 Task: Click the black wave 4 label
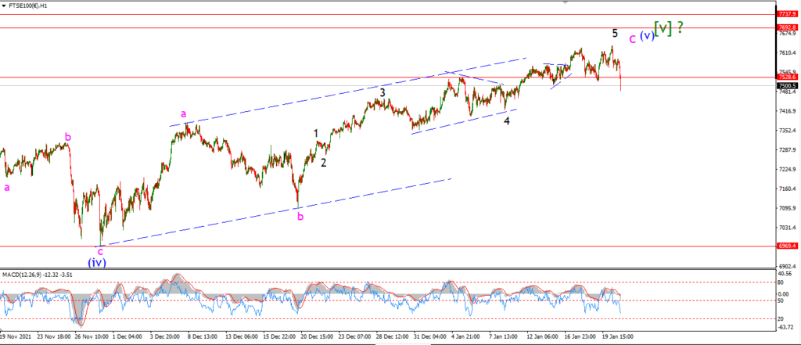[507, 121]
